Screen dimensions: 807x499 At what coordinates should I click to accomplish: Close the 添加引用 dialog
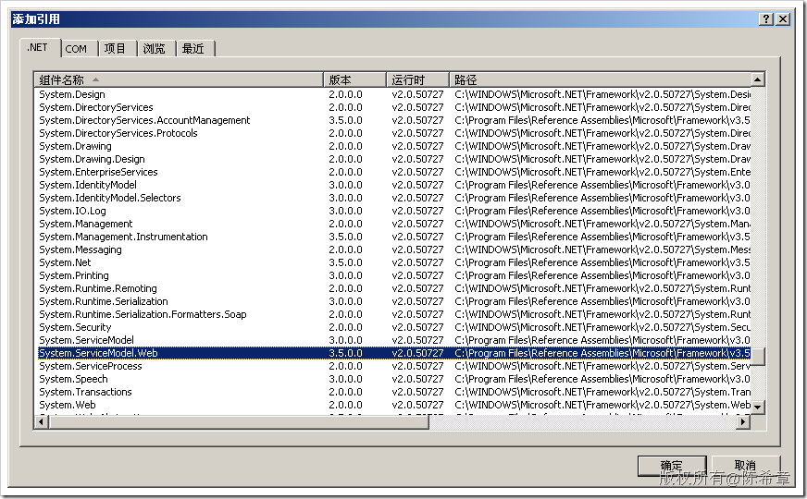[x=783, y=19]
